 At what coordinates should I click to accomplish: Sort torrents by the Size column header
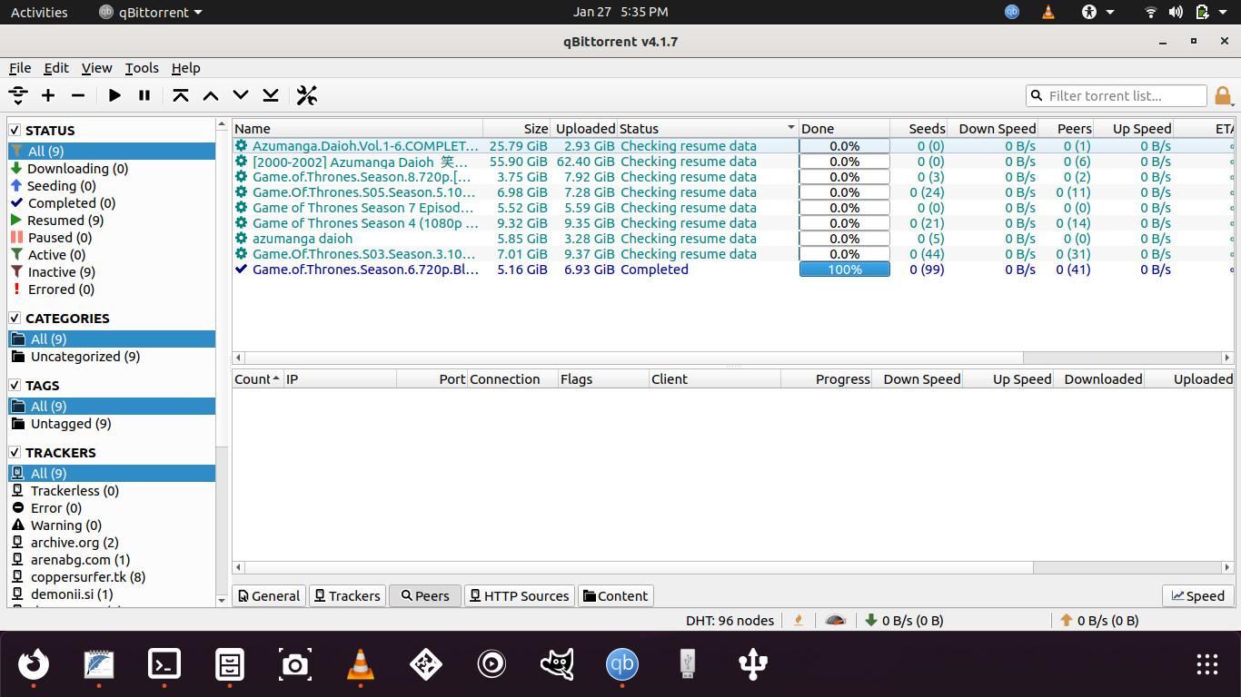(x=516, y=129)
